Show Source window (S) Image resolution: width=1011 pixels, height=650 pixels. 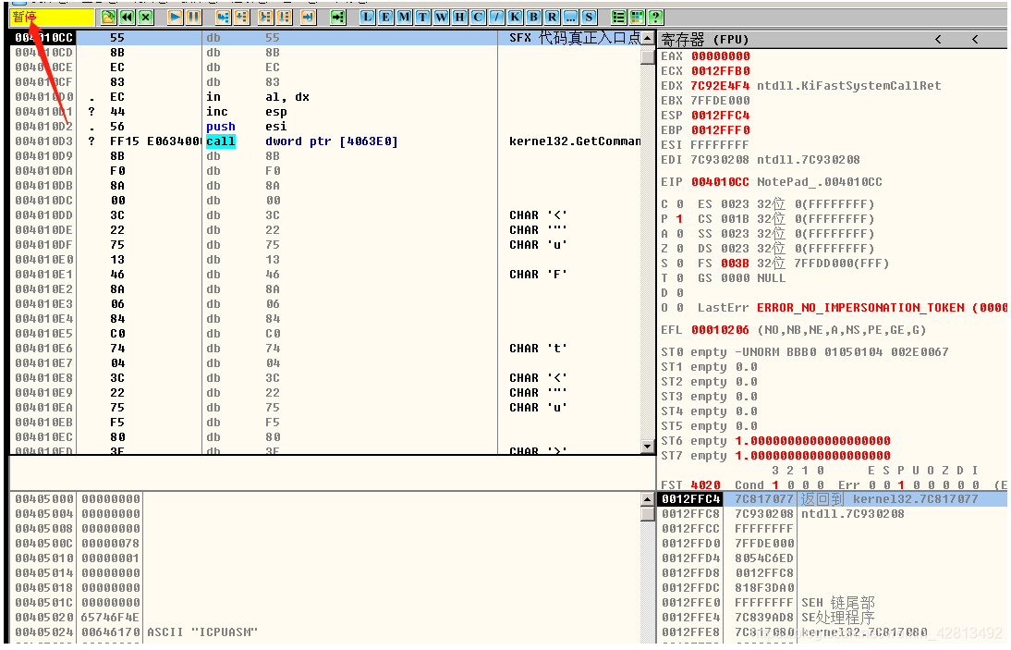(590, 18)
